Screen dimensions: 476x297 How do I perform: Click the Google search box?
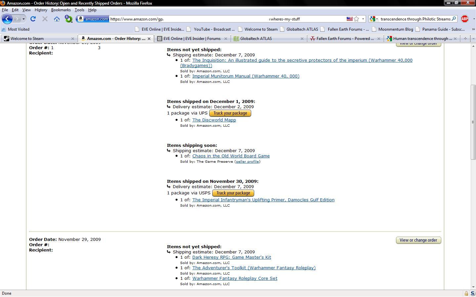415,19
